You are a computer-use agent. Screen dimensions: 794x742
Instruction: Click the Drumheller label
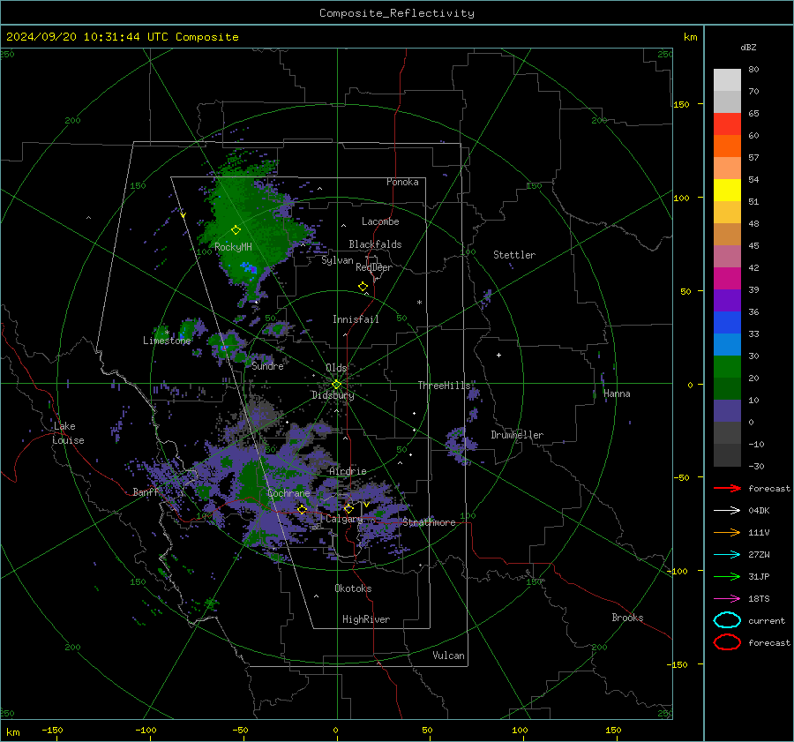point(517,435)
